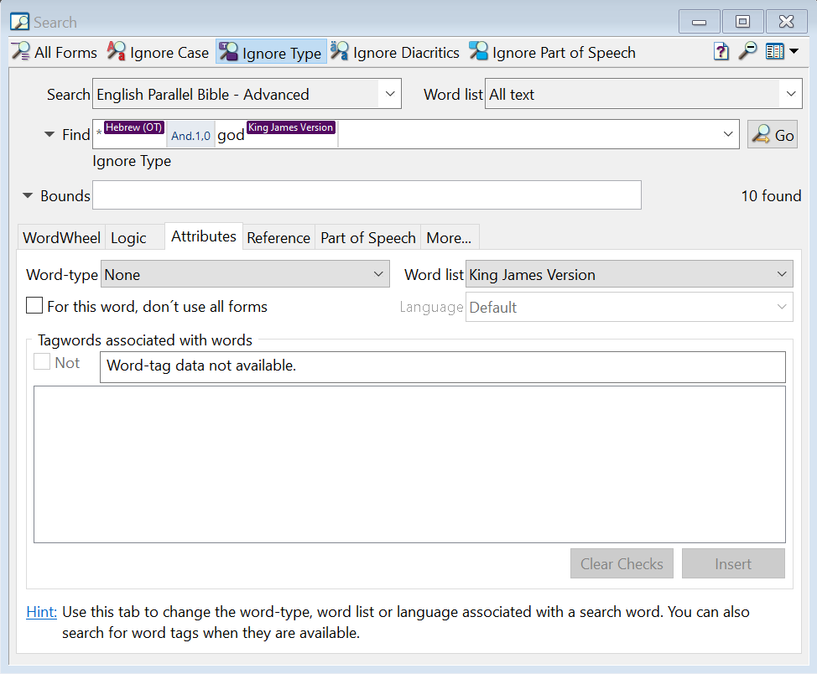This screenshot has width=817, height=674.
Task: Check 'For this word, don't use all forms'
Action: coord(34,306)
